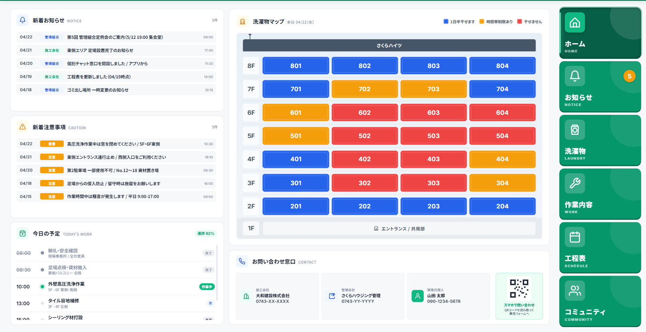Image resolution: width=646 pixels, height=332 pixels.
Task: Click today's schedule list scrollbar
Action: 217,272
